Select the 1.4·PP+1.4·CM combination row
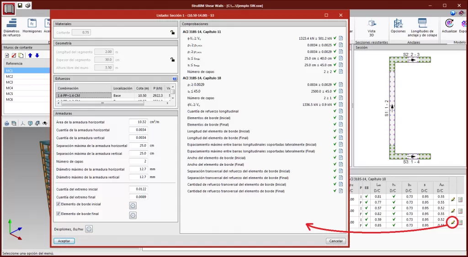 [83, 95]
